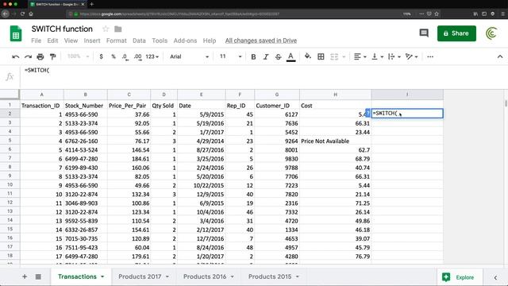This screenshot has width=508, height=286.
Task: Click All changes saved in Drive link
Action: tap(261, 41)
